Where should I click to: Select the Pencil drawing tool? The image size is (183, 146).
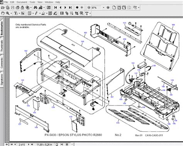click(x=36, y=13)
